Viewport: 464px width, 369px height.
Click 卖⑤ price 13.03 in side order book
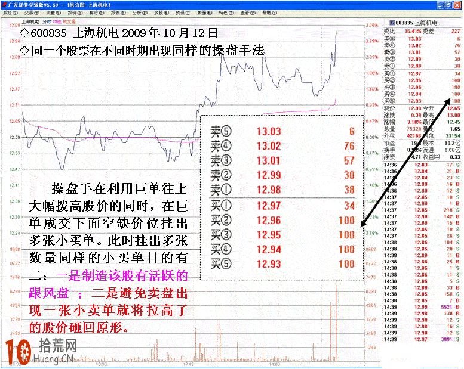[x=414, y=38]
